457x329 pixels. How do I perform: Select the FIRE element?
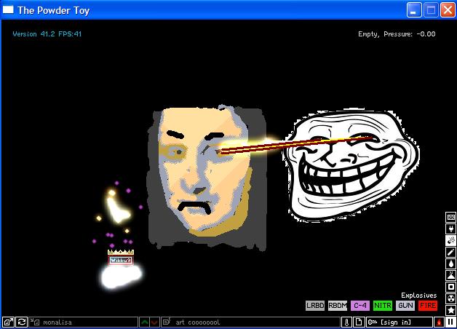428,306
